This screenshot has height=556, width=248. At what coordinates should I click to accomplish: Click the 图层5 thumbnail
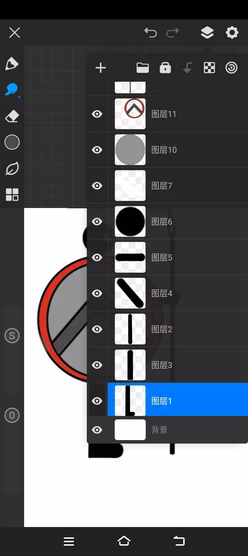tap(130, 257)
